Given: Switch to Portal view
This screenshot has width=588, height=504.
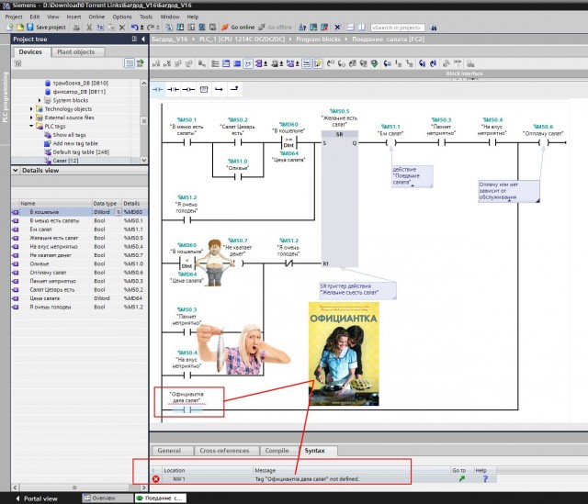Looking at the screenshot, I should [x=37, y=498].
